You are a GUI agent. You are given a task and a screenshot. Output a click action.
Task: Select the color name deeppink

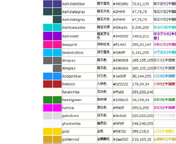pyautogui.click(x=70, y=45)
